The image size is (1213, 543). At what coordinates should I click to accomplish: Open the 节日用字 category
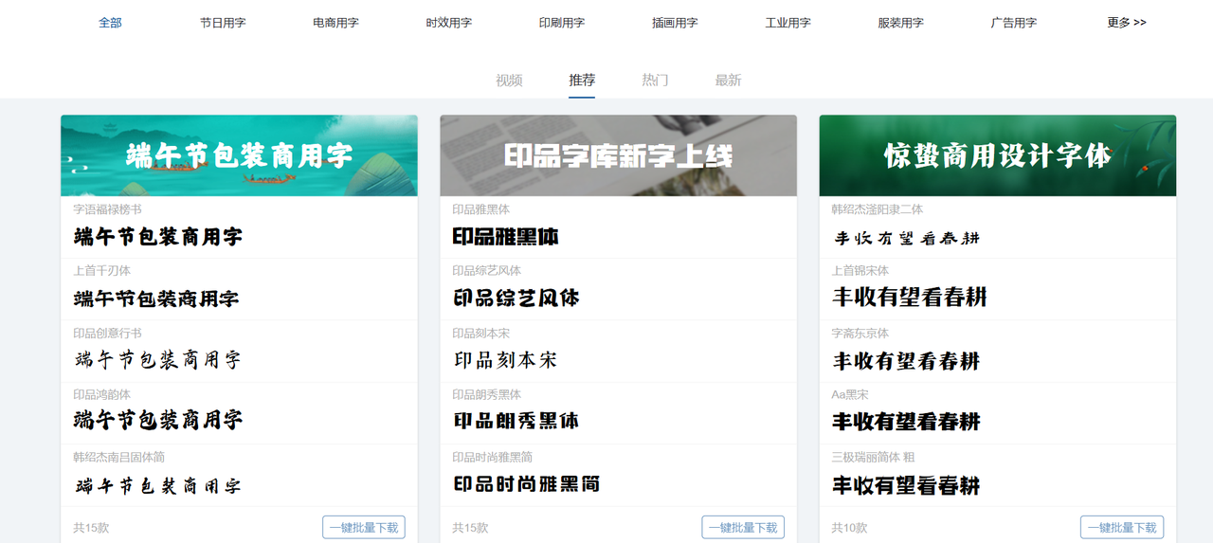click(x=223, y=23)
